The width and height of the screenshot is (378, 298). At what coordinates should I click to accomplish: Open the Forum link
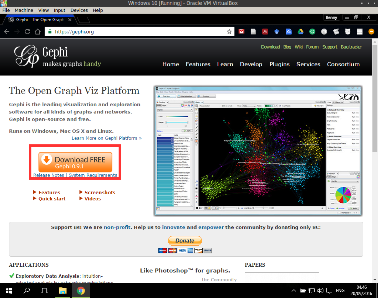(312, 47)
